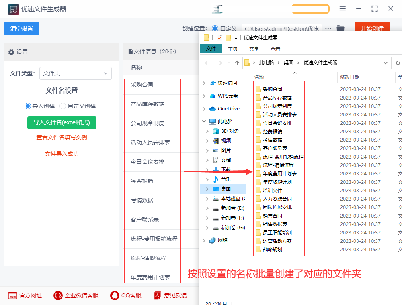Choose the 自定义 location radio option
This screenshot has height=305, width=402.
215,28
